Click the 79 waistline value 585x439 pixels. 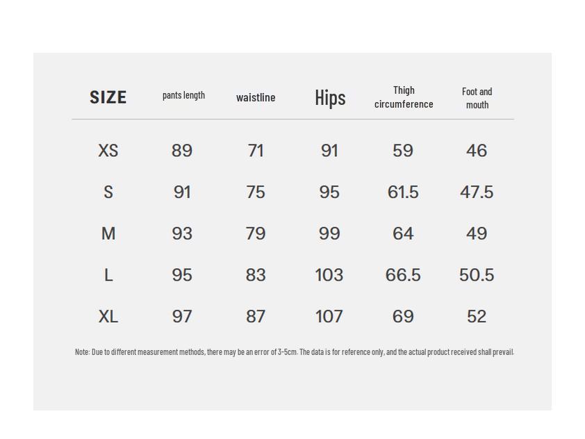click(x=256, y=233)
